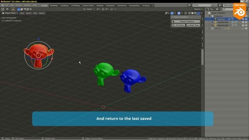
Task: Choose the 'set new selection' mode icon
Action: click(x=19, y=9)
